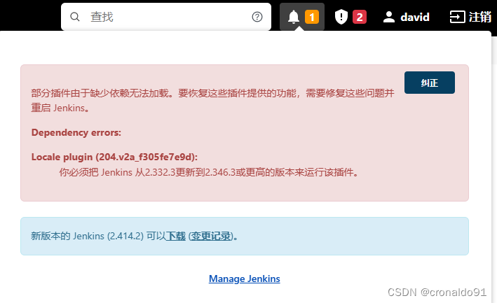Image resolution: width=497 pixels, height=303 pixels.
Task: Click the 下载 download link
Action: (176, 236)
